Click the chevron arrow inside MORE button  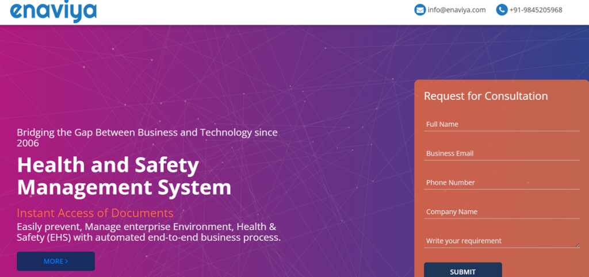[67, 261]
